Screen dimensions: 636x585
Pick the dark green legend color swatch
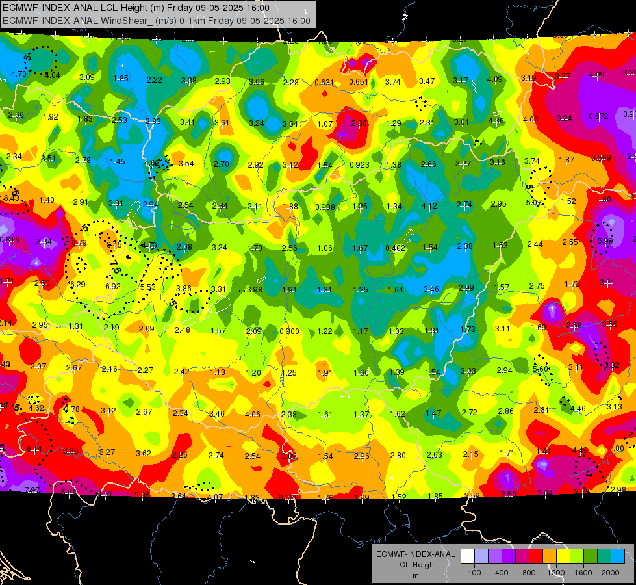coord(590,556)
